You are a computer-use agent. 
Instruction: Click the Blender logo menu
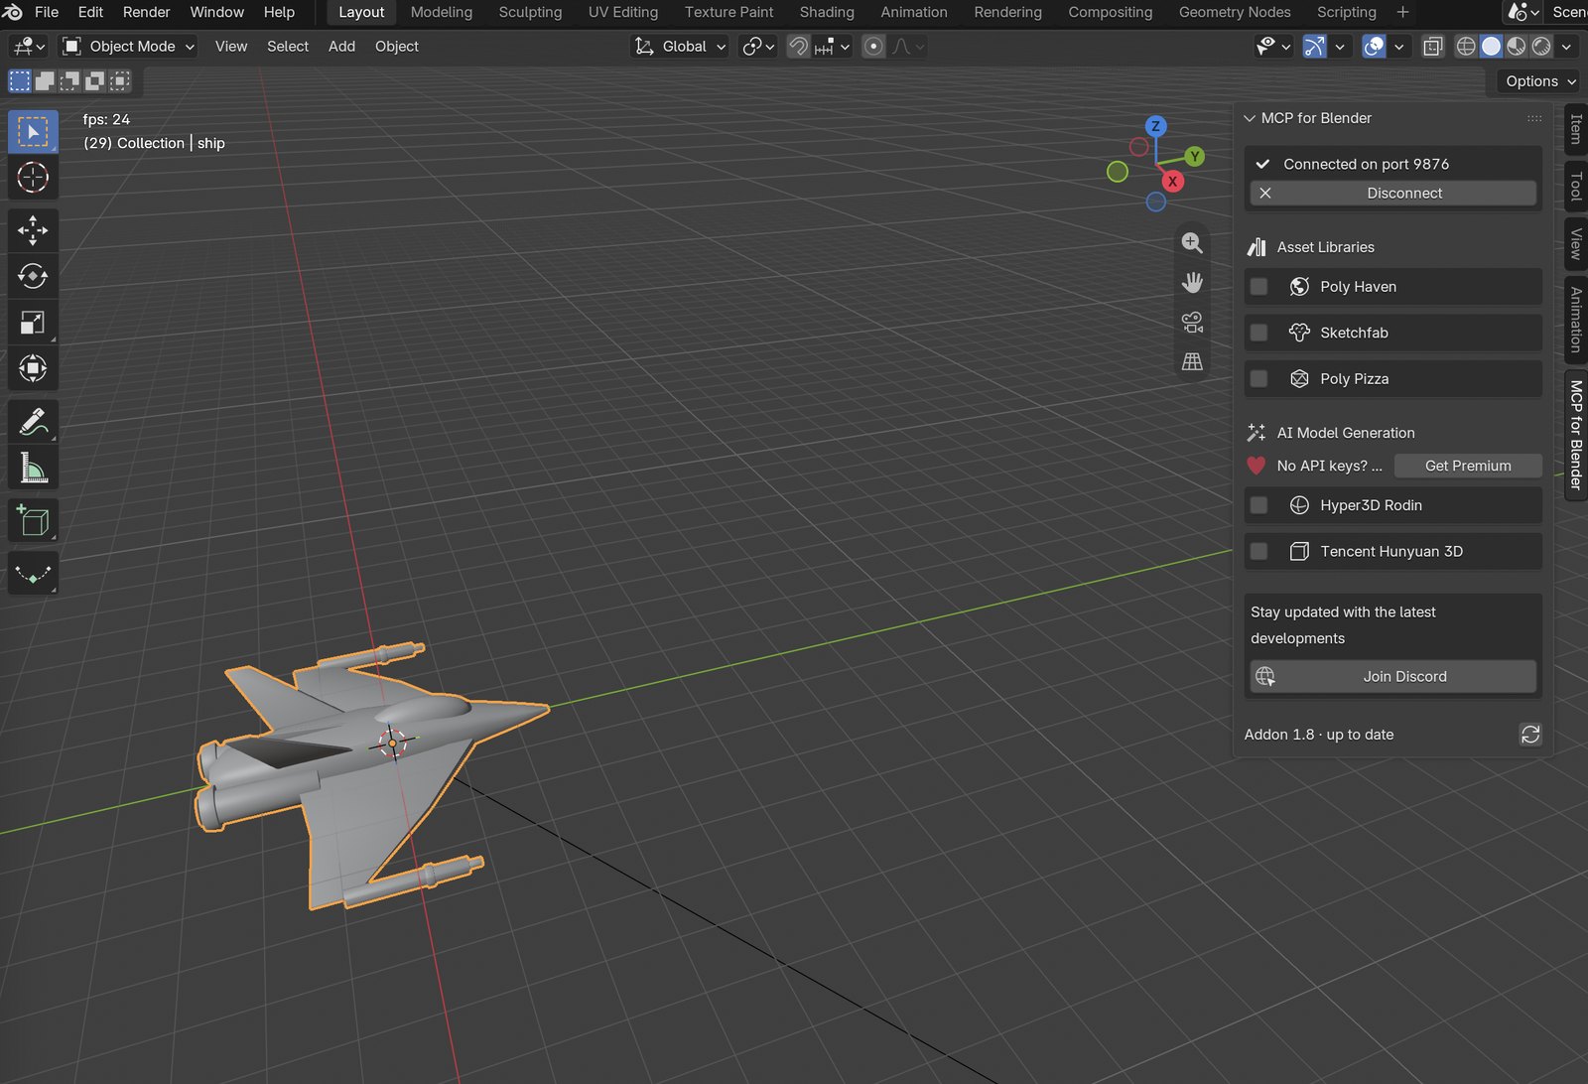tap(12, 12)
